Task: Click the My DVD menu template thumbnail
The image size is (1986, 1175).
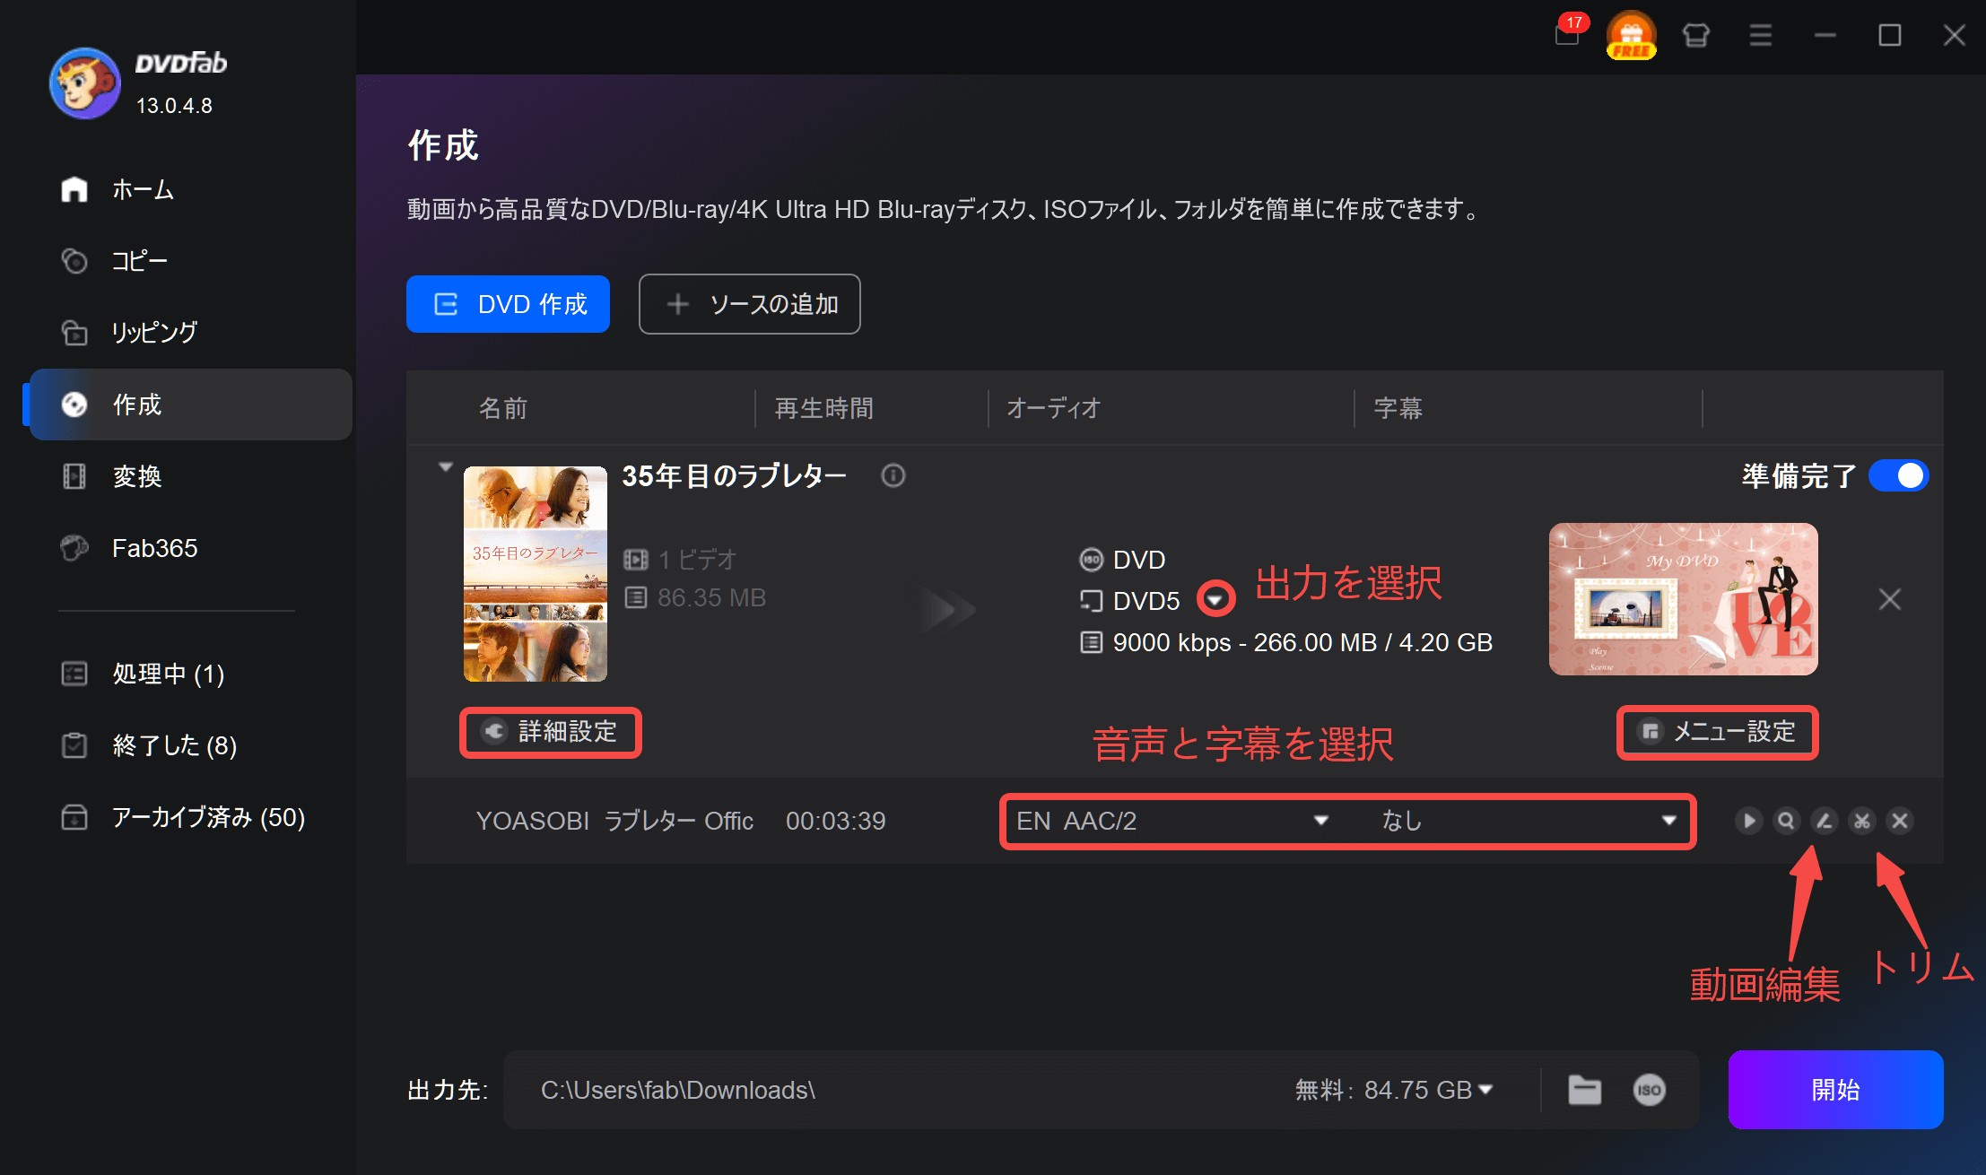Action: (x=1683, y=599)
